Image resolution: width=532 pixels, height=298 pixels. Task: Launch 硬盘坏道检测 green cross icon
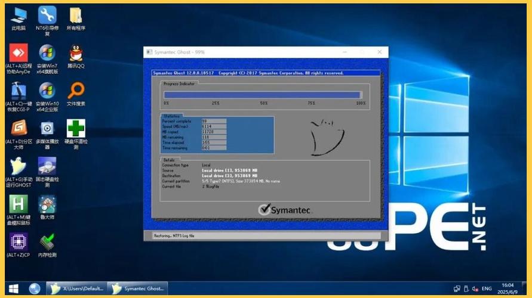(76, 128)
